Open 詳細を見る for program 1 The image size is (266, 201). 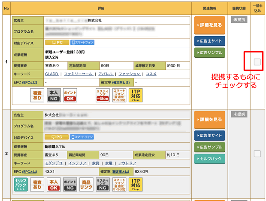[x=209, y=25]
